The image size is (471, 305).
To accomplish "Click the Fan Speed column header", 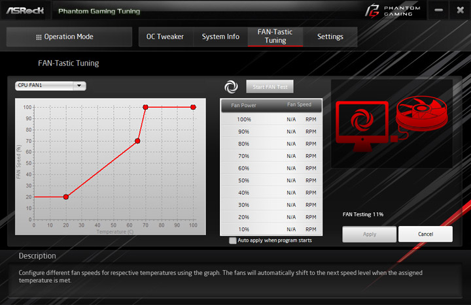I will click(x=299, y=104).
